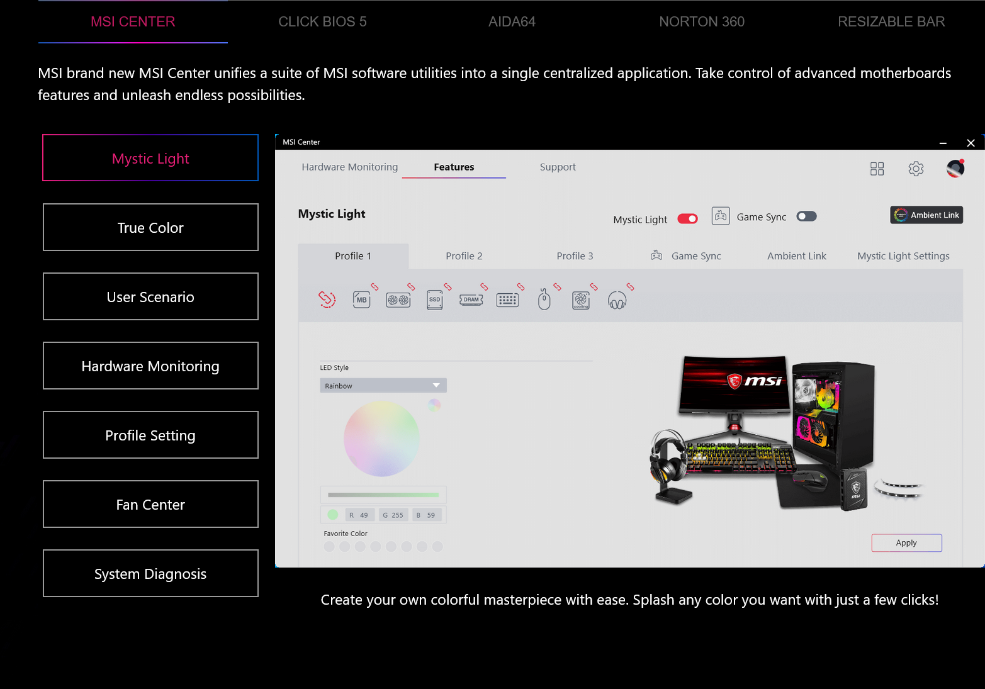Open the settings gear in MSI Center
The width and height of the screenshot is (985, 689).
click(916, 169)
